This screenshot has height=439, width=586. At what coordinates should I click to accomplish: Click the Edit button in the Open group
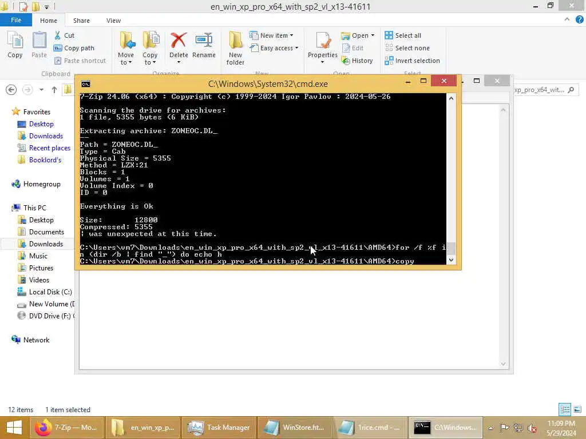point(353,48)
